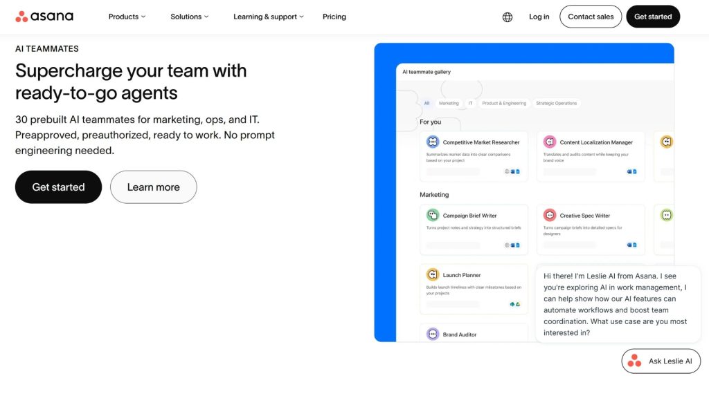Screen dimensions: 709x398
Task: Click integration icons on Content Localization Manager card
Action: [631, 171]
